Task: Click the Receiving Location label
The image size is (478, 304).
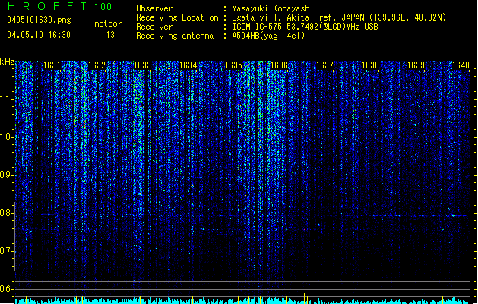Action: (177, 17)
